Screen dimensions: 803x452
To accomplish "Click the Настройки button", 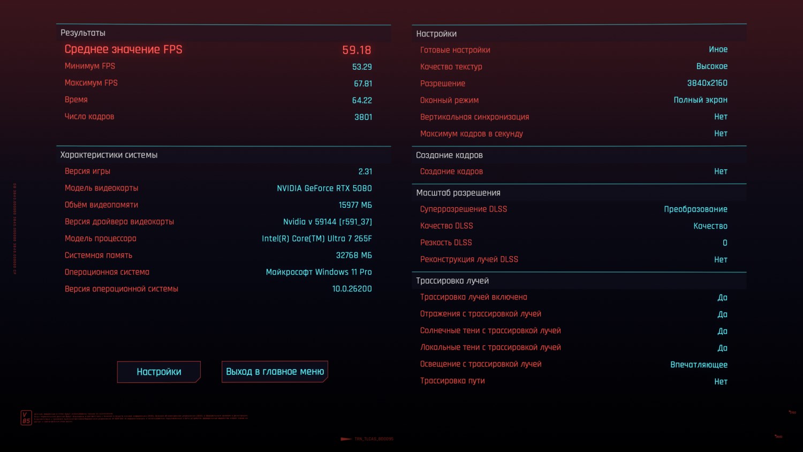I will coord(158,372).
